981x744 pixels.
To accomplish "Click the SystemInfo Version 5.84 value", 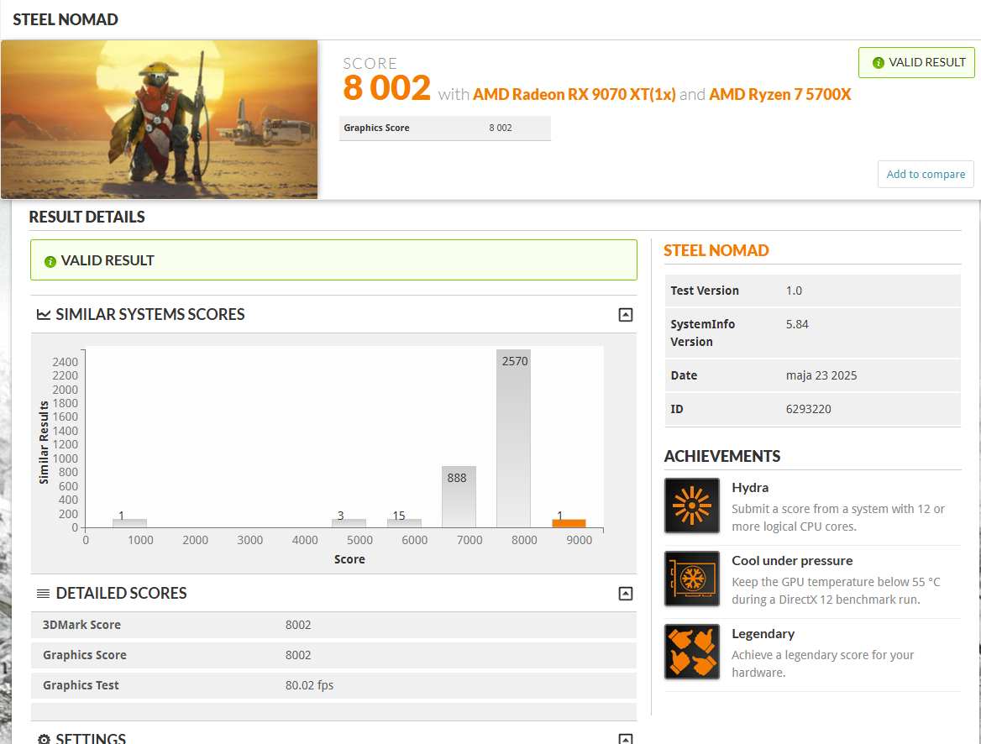I will tap(797, 325).
